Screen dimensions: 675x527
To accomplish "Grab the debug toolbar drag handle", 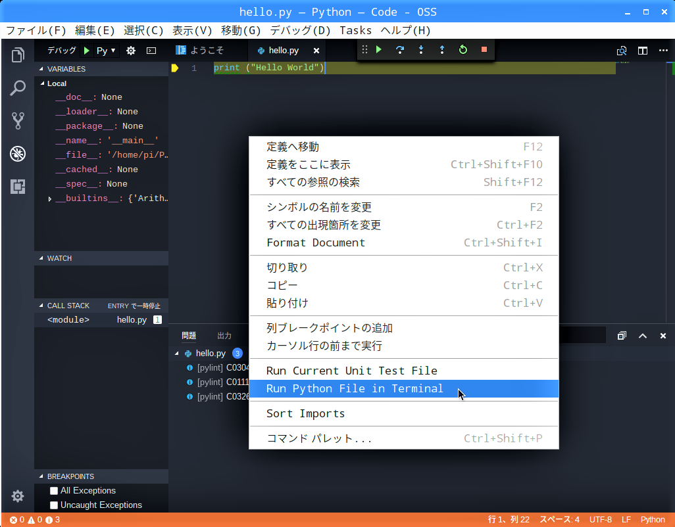I will point(364,50).
